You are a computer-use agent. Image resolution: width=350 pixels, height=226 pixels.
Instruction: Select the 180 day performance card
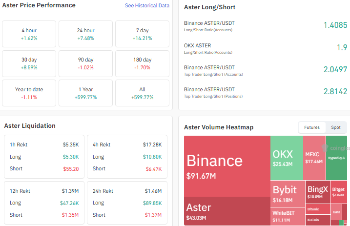pos(142,63)
